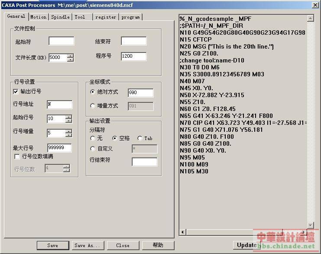321x254 pixels.
Task: Click the ;change tool:name-D10 comment line
Action: (212, 60)
